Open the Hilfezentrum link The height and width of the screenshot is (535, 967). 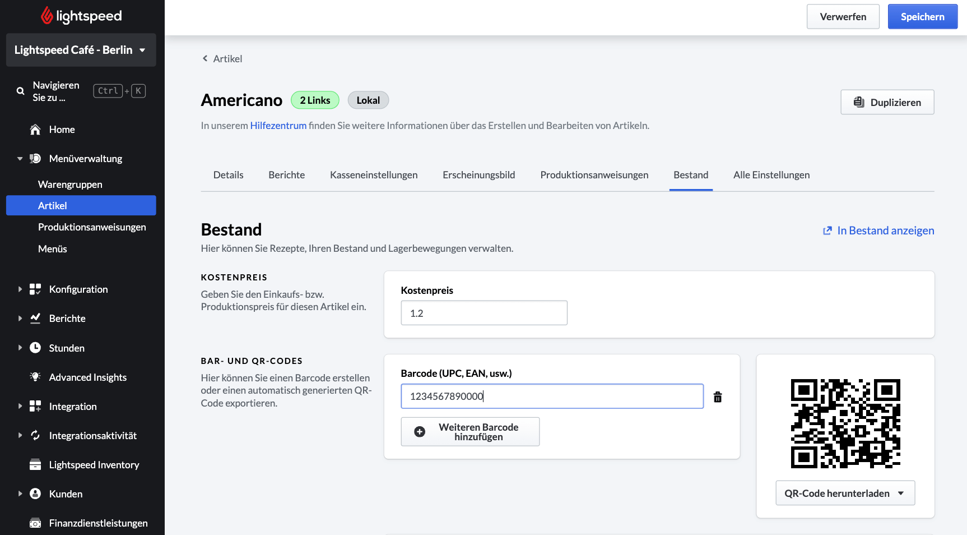click(x=278, y=126)
